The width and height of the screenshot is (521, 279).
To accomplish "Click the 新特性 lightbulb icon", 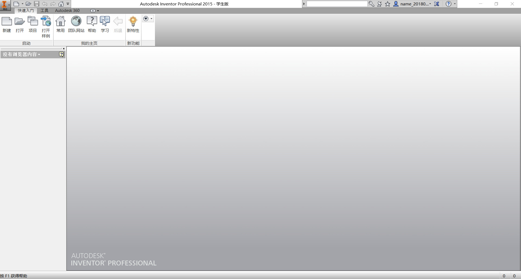I will pos(133,24).
